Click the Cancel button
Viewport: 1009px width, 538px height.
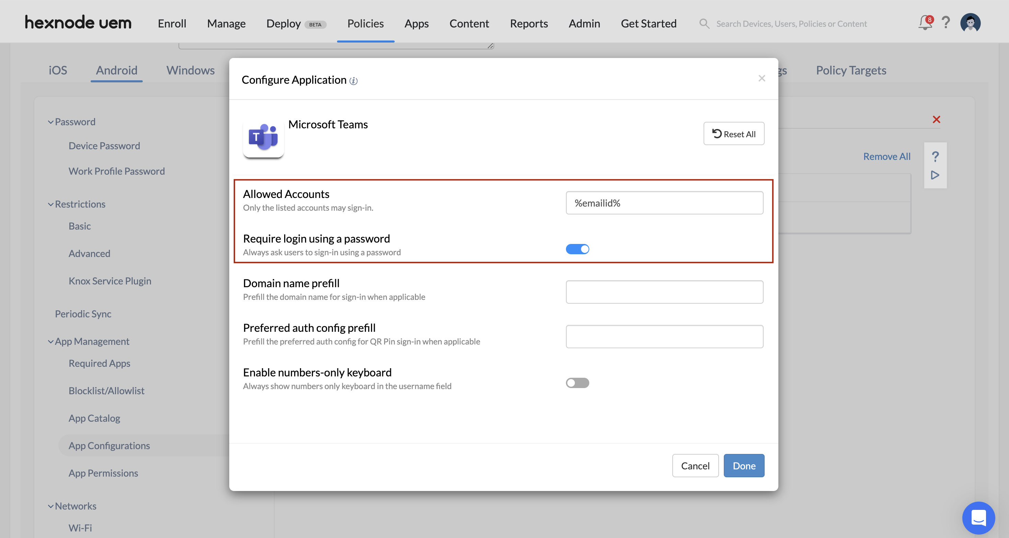(695, 465)
